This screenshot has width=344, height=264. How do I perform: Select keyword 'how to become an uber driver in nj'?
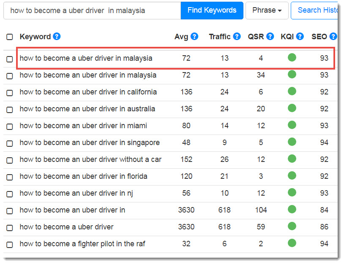(76, 193)
